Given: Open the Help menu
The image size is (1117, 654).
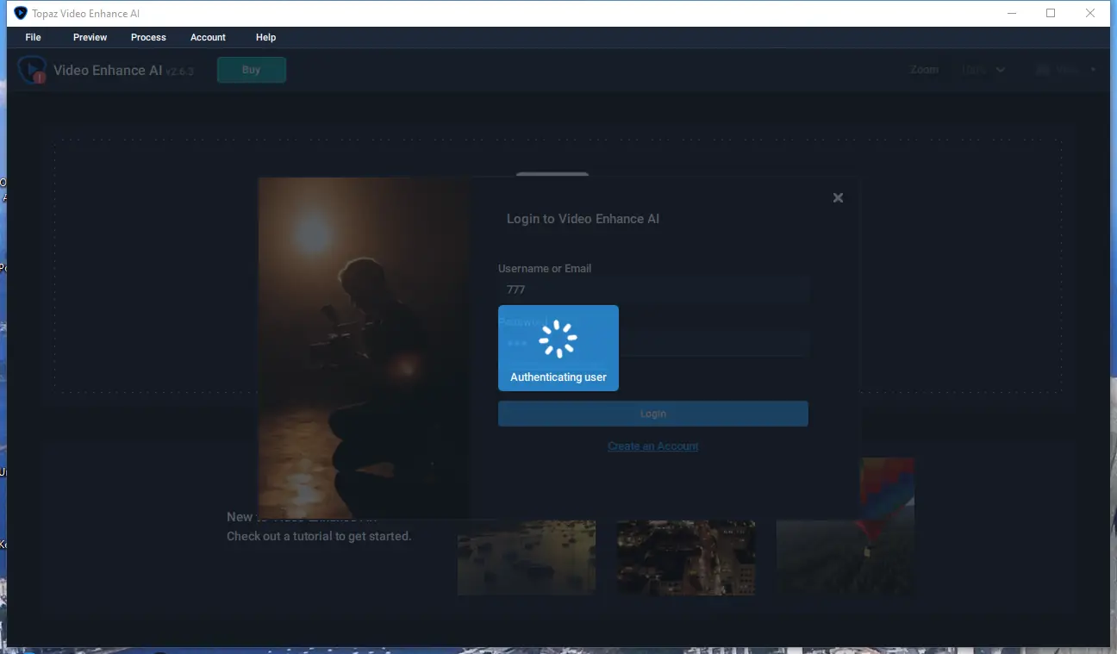Looking at the screenshot, I should pyautogui.click(x=265, y=37).
